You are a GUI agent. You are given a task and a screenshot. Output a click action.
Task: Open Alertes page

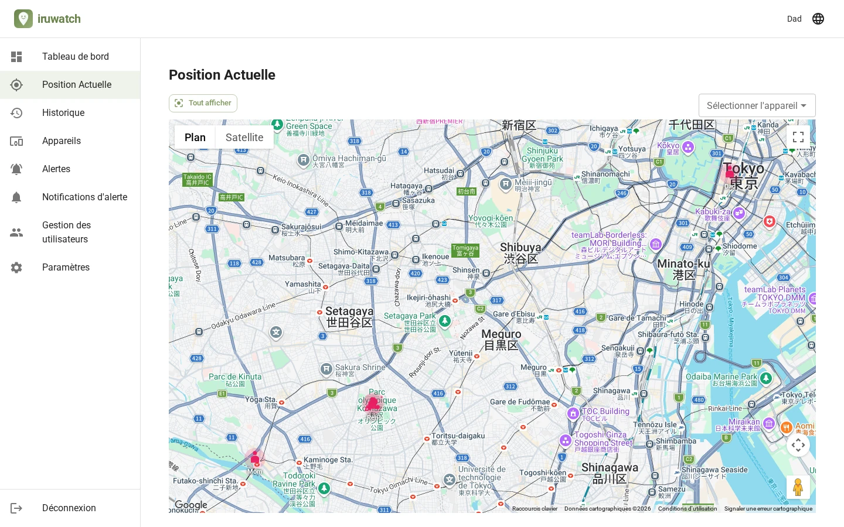70,169
